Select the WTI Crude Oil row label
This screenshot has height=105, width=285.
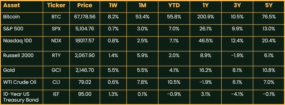click(x=20, y=82)
